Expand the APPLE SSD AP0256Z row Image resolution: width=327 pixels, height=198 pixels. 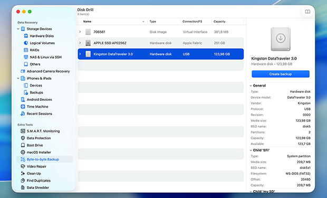(80, 43)
